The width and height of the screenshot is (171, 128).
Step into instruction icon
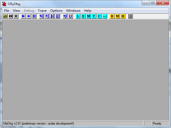point(42,16)
